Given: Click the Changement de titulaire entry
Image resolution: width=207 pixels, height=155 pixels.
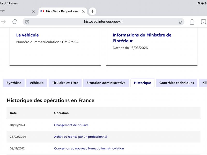Looking at the screenshot, I should [x=71, y=125].
